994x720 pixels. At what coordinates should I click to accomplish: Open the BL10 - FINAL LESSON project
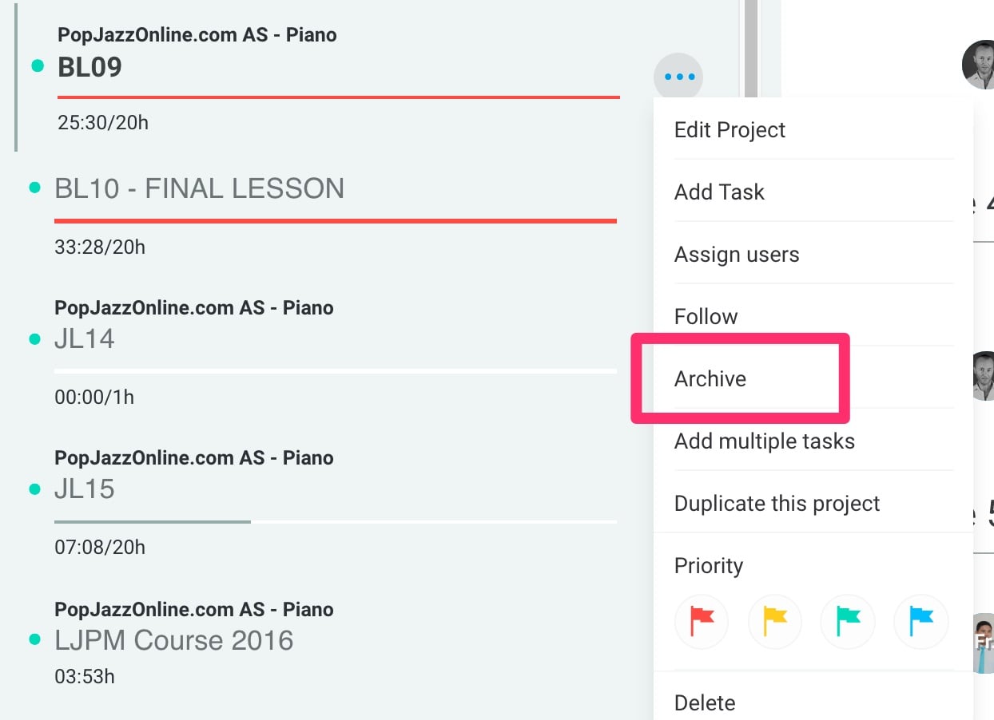(199, 188)
